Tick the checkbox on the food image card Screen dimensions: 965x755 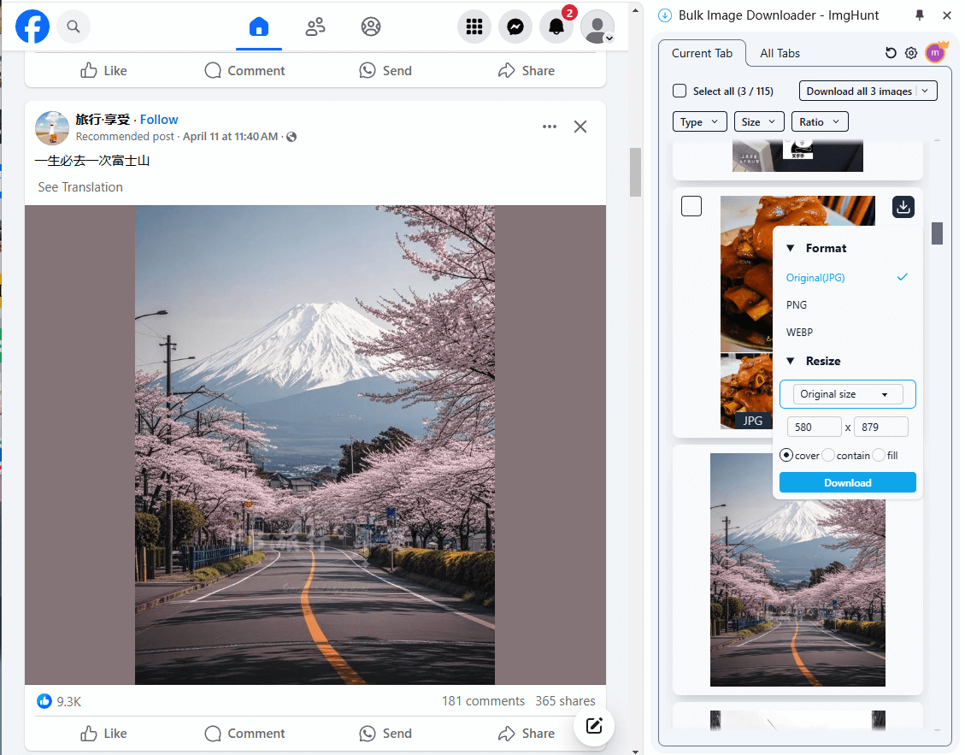tap(691, 205)
